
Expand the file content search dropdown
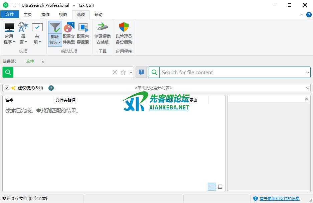click(x=307, y=72)
